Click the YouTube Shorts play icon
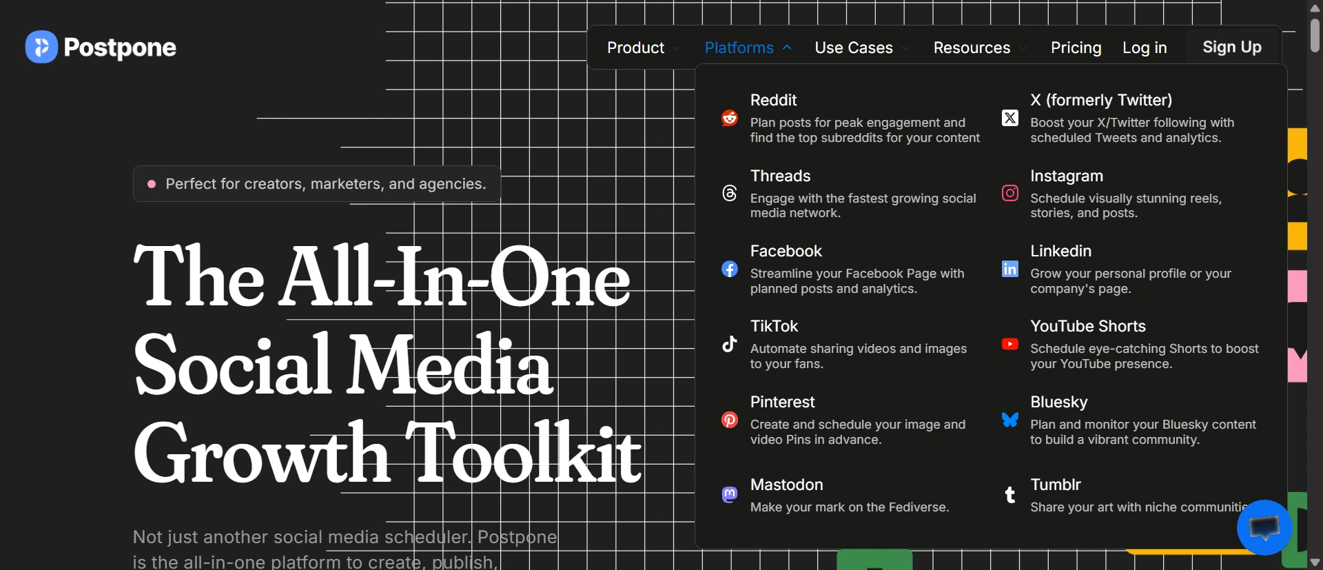This screenshot has height=570, width=1323. pyautogui.click(x=1010, y=344)
